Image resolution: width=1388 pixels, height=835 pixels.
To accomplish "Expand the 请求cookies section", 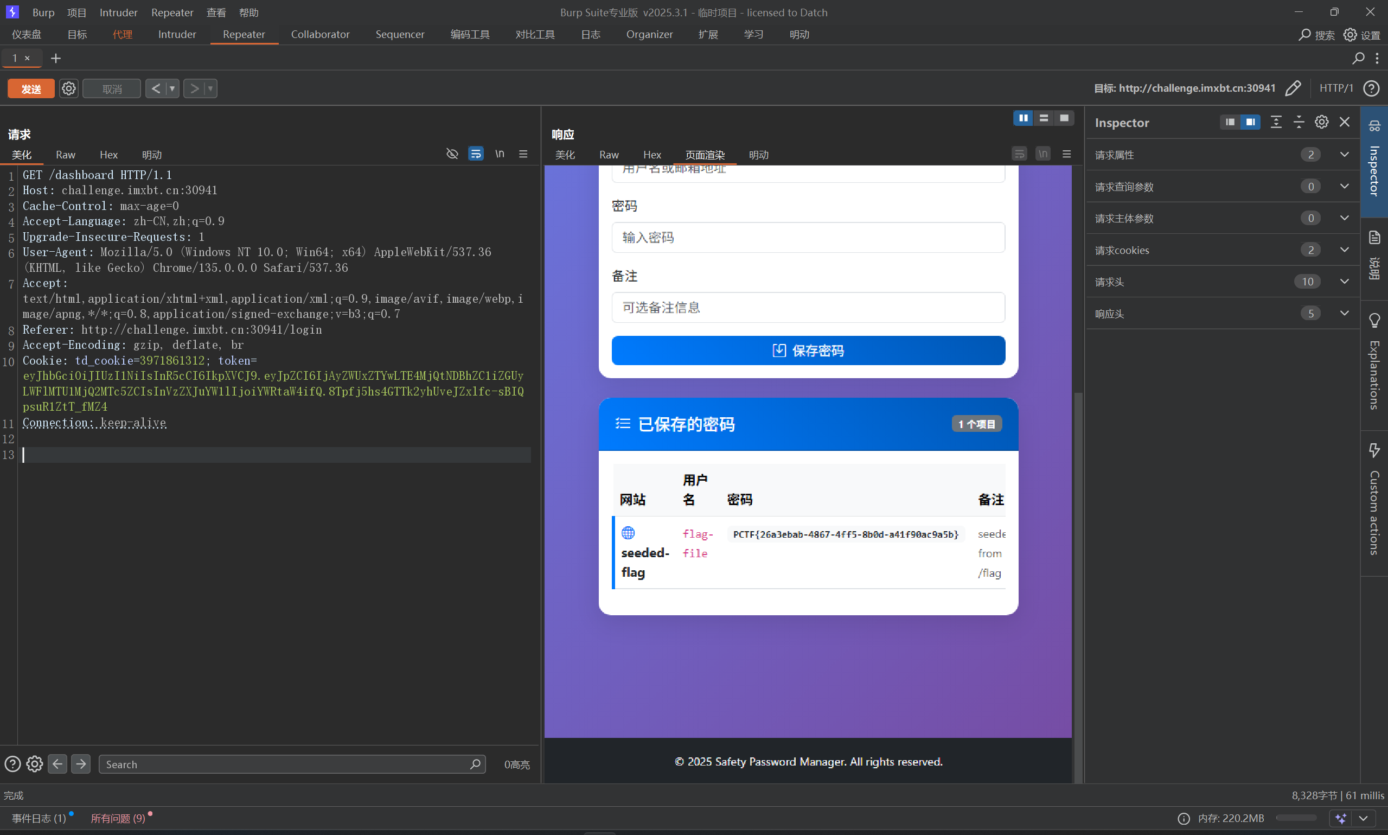I will pyautogui.click(x=1344, y=250).
